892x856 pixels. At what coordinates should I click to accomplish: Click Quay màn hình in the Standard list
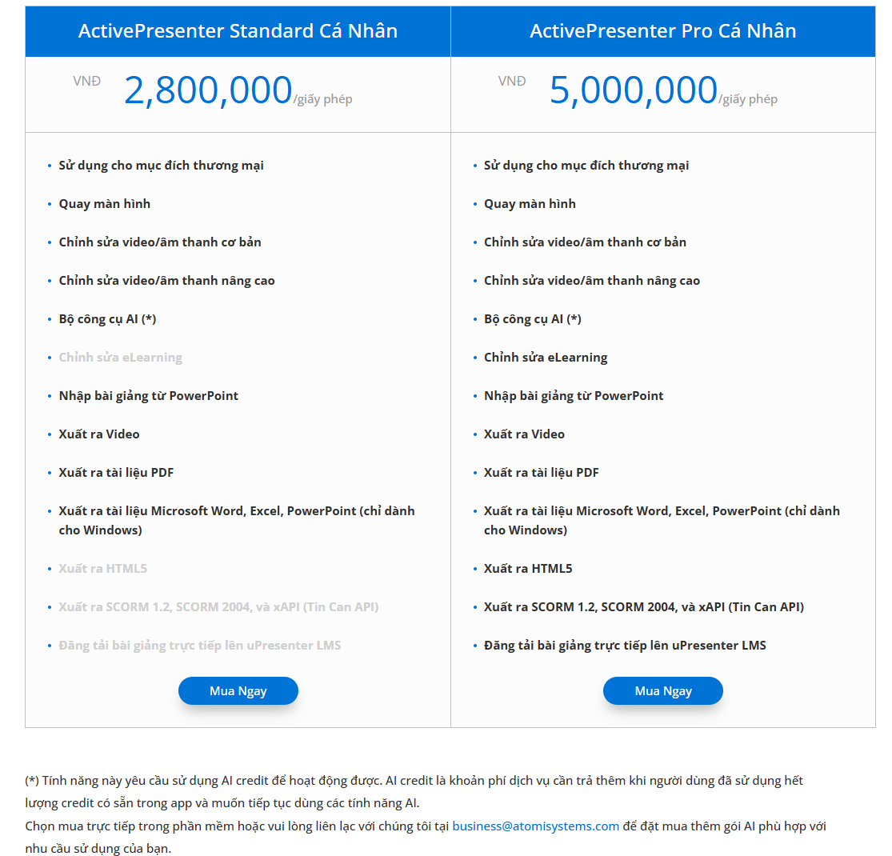(x=104, y=204)
